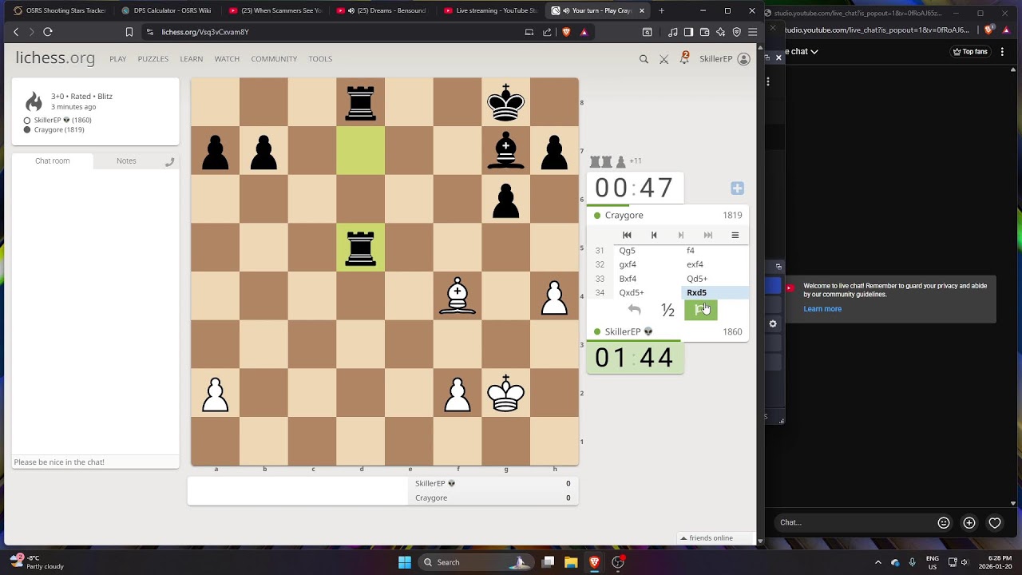
Task: Open the WATCH menu
Action: [x=227, y=59]
